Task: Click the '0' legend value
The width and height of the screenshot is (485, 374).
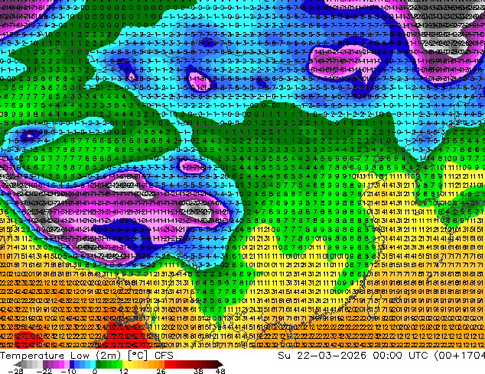Action: click(x=95, y=371)
